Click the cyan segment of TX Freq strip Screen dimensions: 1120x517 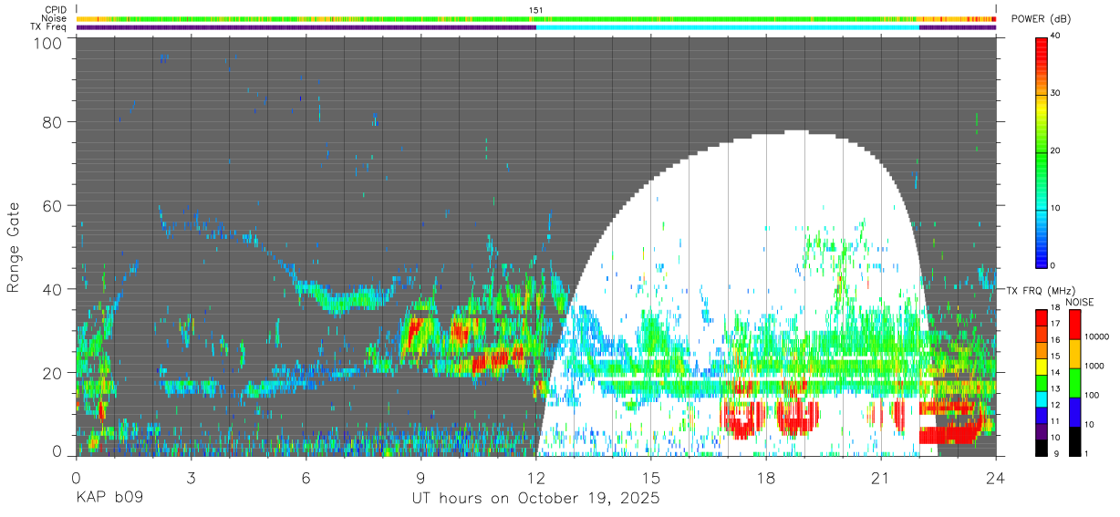[728, 27]
